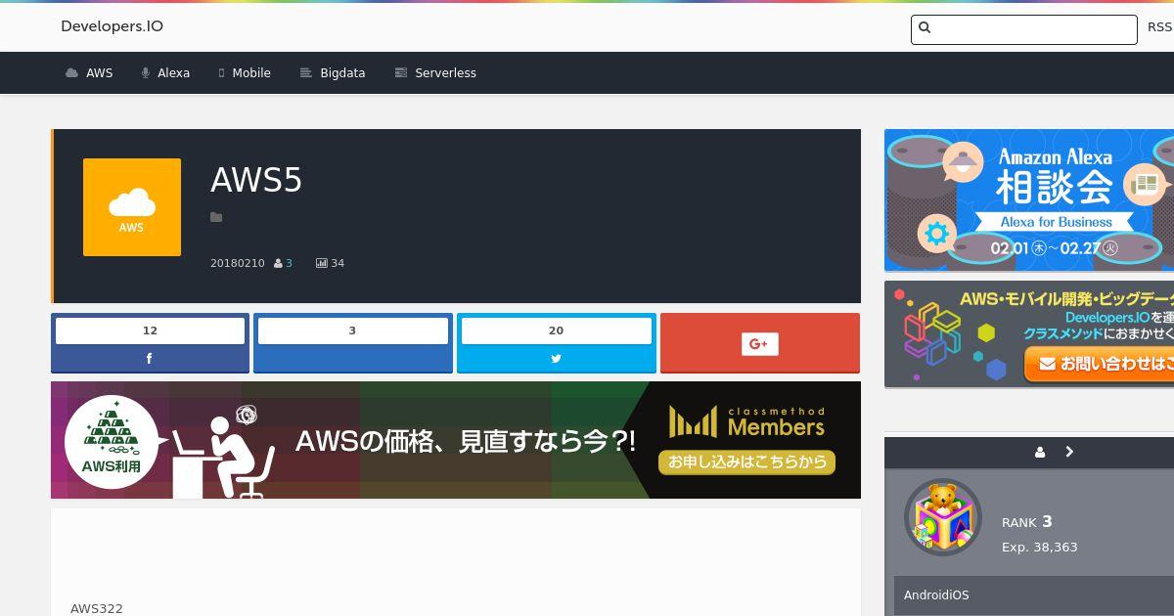Click the RANK 3 text
This screenshot has height=616, width=1174.
1027,522
